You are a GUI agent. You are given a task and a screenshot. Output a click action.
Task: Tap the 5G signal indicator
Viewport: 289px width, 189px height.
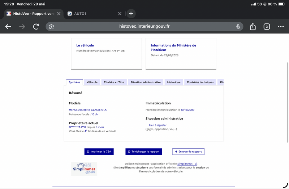(259, 4)
